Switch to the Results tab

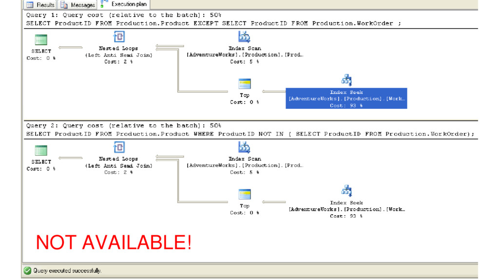point(40,5)
